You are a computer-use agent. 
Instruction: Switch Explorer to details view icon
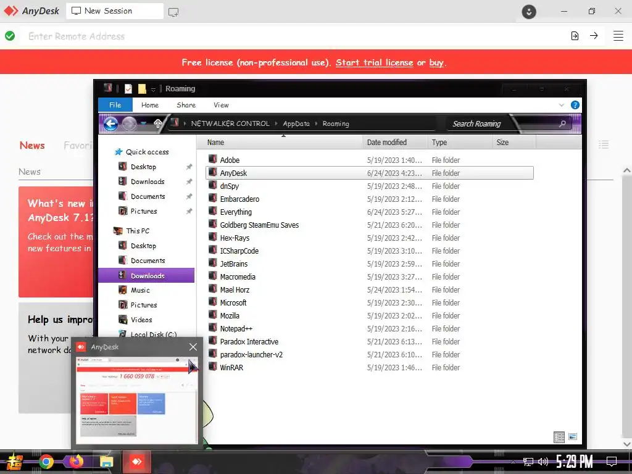(559, 437)
